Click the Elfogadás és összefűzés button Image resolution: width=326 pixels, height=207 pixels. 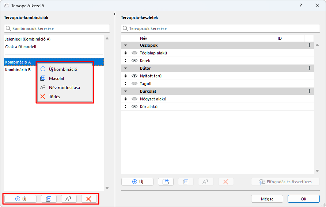tap(285, 182)
